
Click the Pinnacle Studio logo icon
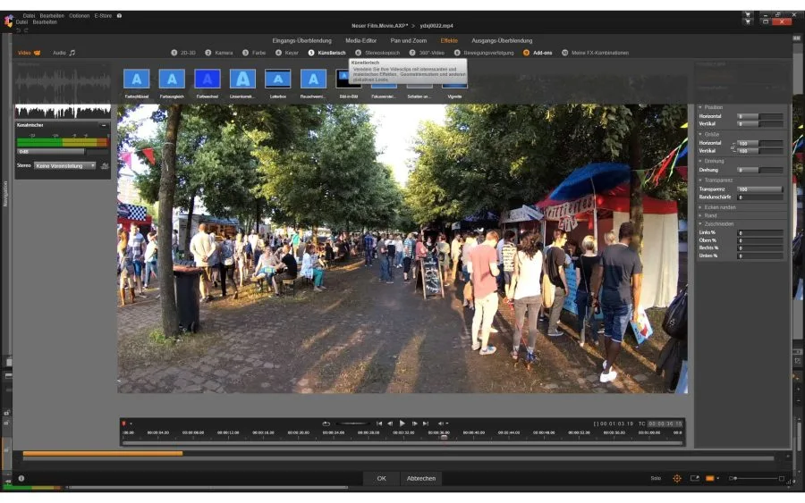tap(9, 21)
